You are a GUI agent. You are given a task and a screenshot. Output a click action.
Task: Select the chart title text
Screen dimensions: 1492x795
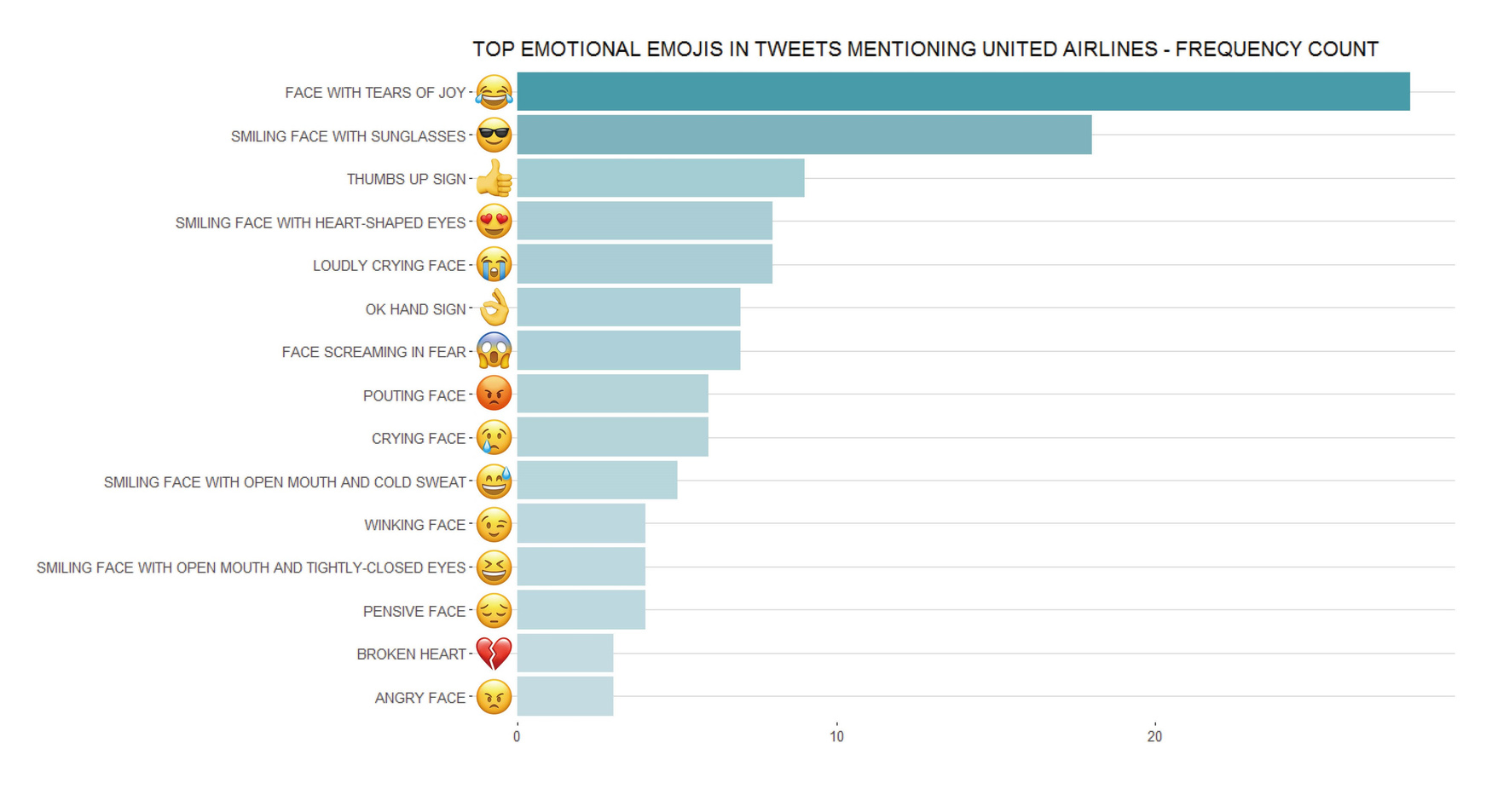point(925,49)
